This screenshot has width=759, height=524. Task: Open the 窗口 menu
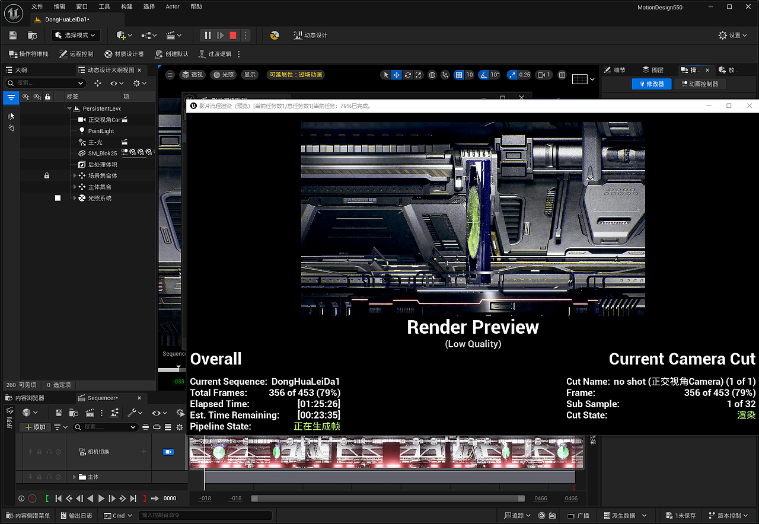(x=82, y=7)
